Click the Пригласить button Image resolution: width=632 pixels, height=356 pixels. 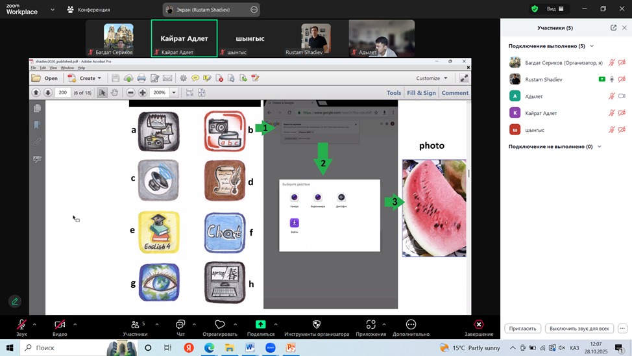(x=522, y=329)
